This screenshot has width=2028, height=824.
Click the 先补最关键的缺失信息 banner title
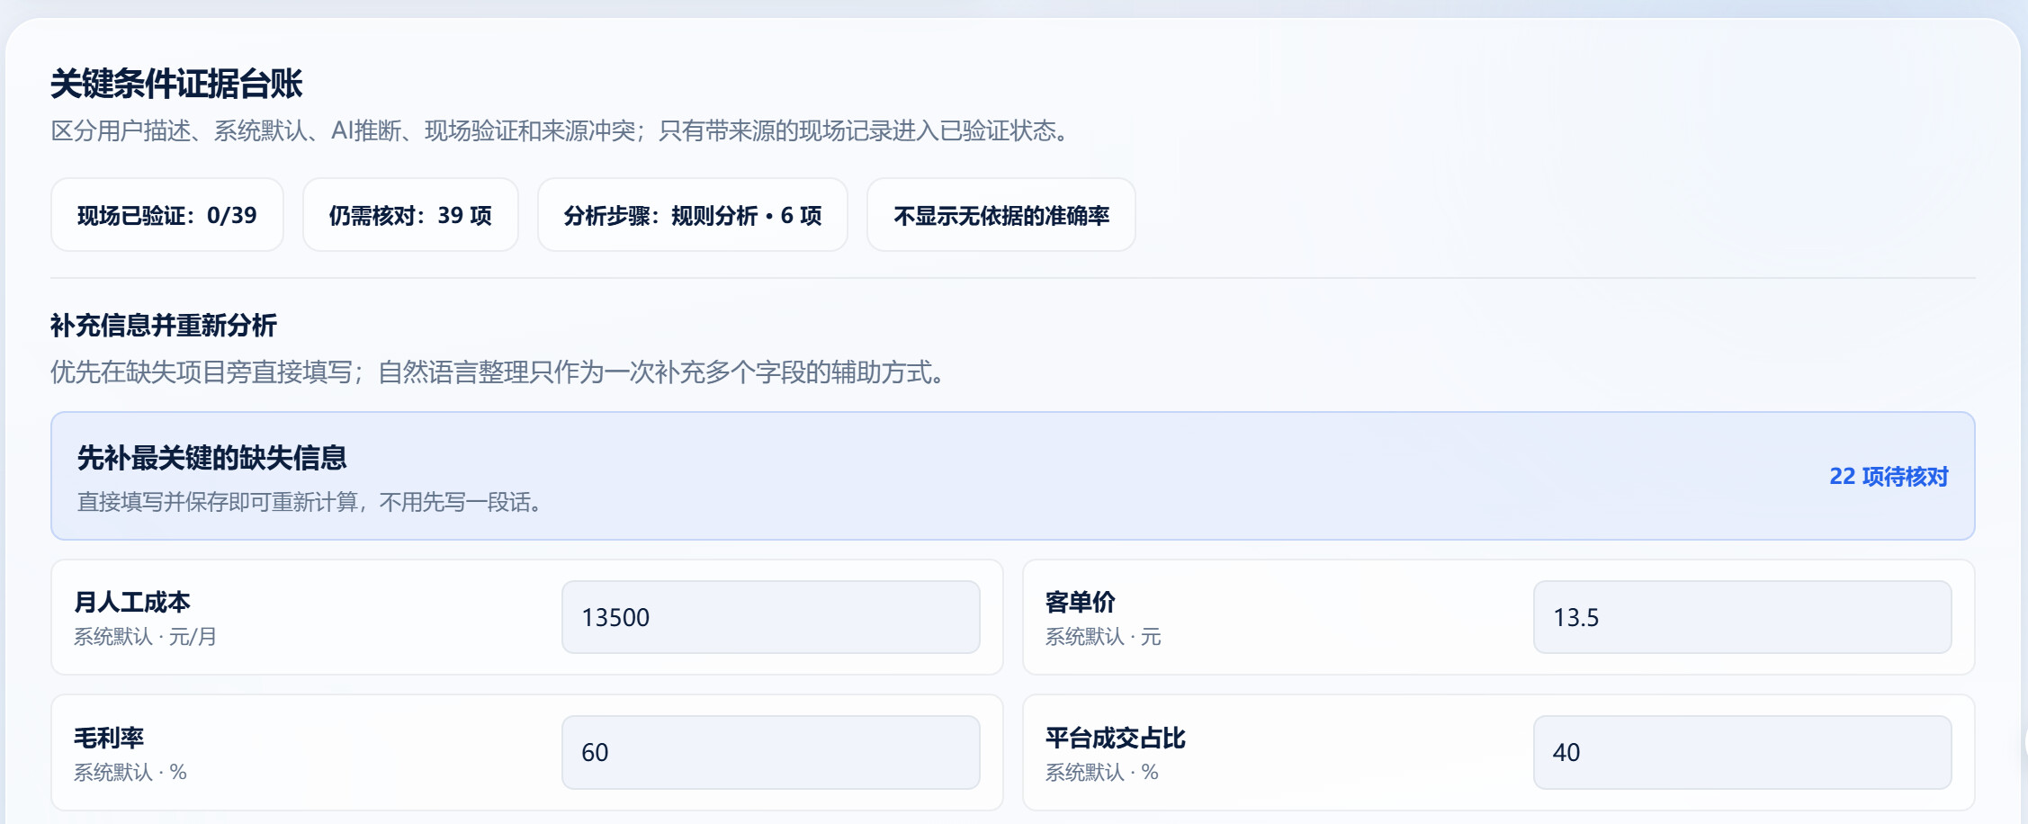pos(212,458)
